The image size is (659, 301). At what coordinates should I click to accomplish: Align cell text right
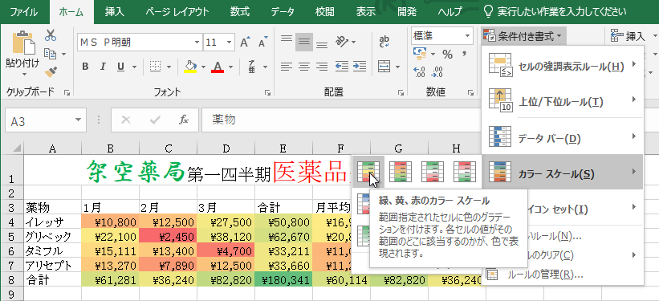[x=322, y=67]
